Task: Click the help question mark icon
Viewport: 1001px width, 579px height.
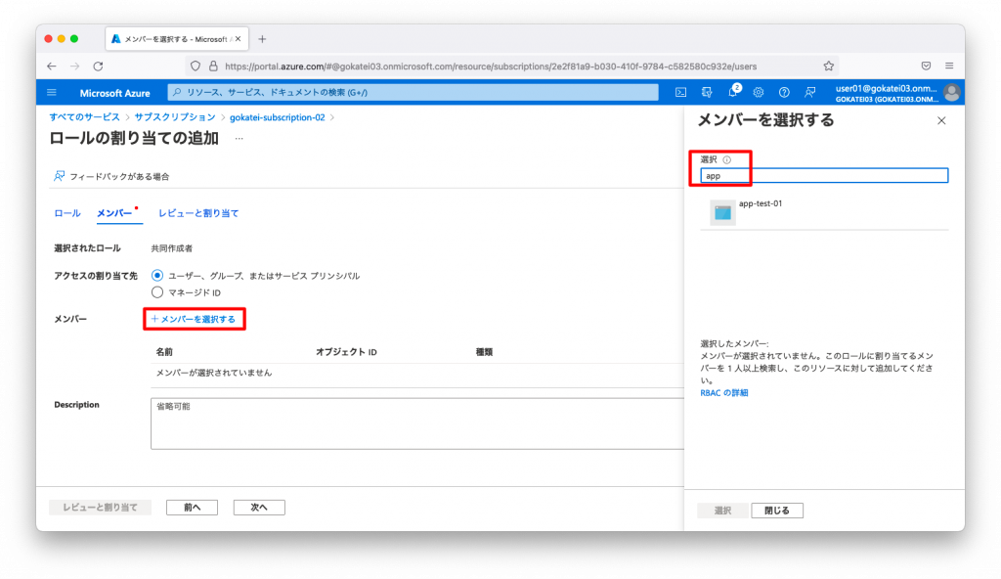Action: (784, 92)
